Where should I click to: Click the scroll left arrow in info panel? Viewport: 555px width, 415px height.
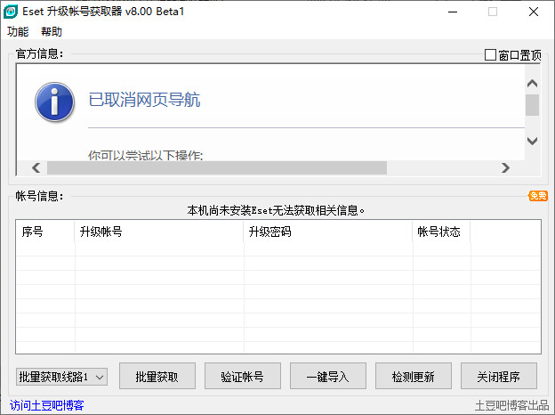point(36,167)
